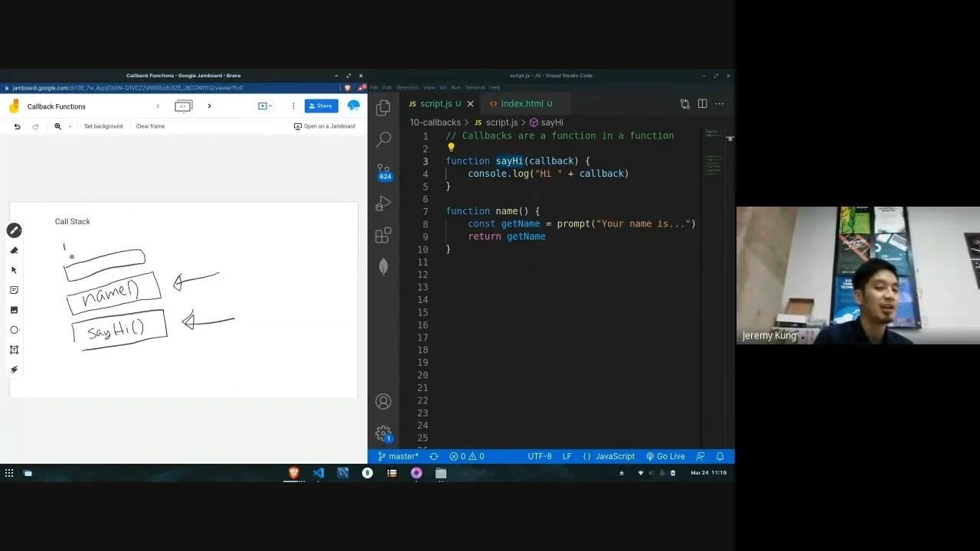Expand the frame bar in Jamboard
Viewport: 980px width, 551px height.
(x=183, y=106)
